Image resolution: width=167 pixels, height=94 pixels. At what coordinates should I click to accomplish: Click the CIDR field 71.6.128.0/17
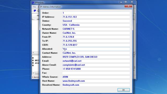click(96, 45)
